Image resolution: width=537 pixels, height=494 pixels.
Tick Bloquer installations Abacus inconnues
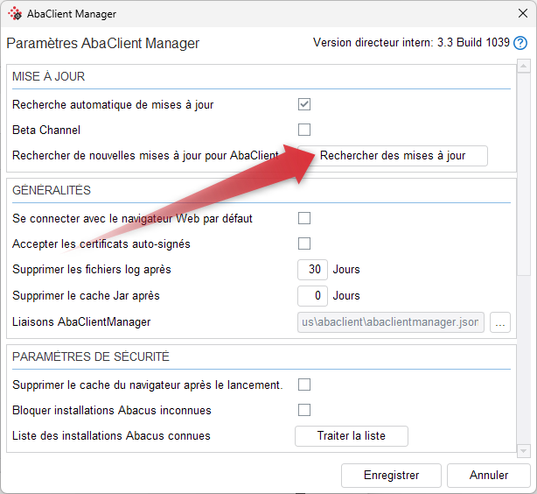(304, 410)
